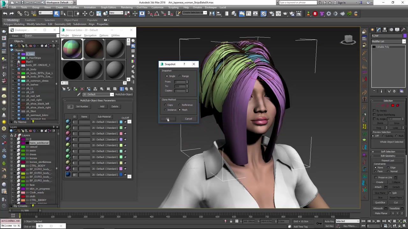This screenshot has height=229, width=408.
Task: Open the 20 - Default material name dropdown
Action: click(98, 94)
